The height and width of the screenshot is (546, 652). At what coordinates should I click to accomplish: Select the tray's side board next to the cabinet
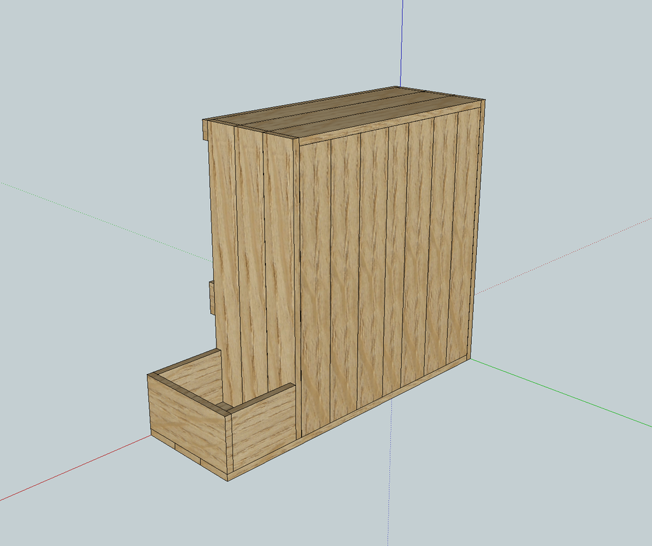click(x=264, y=427)
